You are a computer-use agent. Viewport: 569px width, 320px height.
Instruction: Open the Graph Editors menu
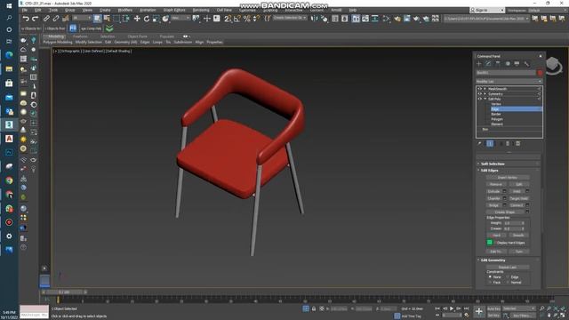(x=174, y=10)
